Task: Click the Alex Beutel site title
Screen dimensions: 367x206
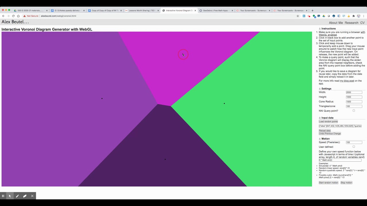Action: 15,22
